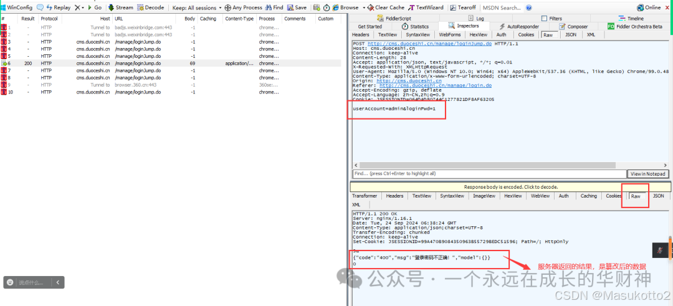Screen dimensions: 673x306
Task: Expand the Browse dropdown arrow
Action: coord(364,7)
